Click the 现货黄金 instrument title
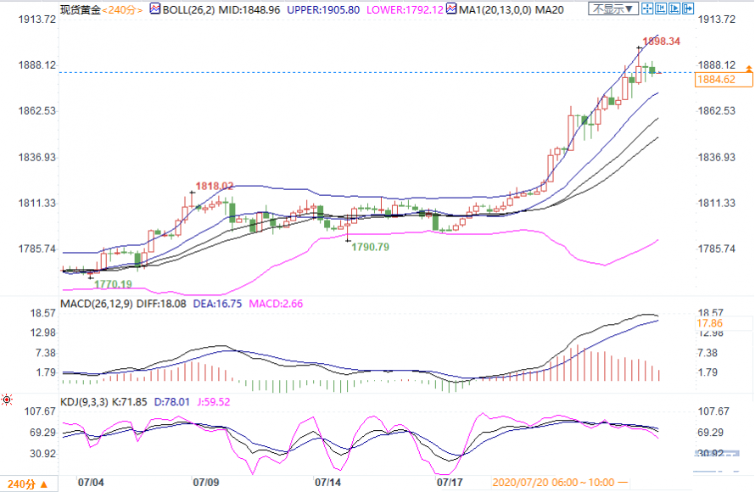This screenshot has width=755, height=492. coord(81,9)
